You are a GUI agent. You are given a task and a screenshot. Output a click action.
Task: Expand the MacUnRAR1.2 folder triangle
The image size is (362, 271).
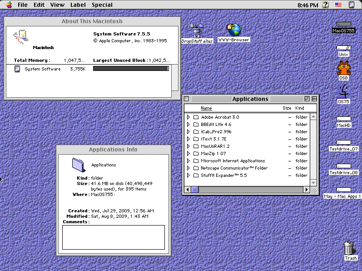(188, 146)
